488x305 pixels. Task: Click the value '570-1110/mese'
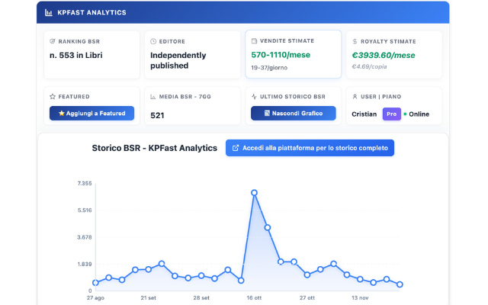[281, 55]
